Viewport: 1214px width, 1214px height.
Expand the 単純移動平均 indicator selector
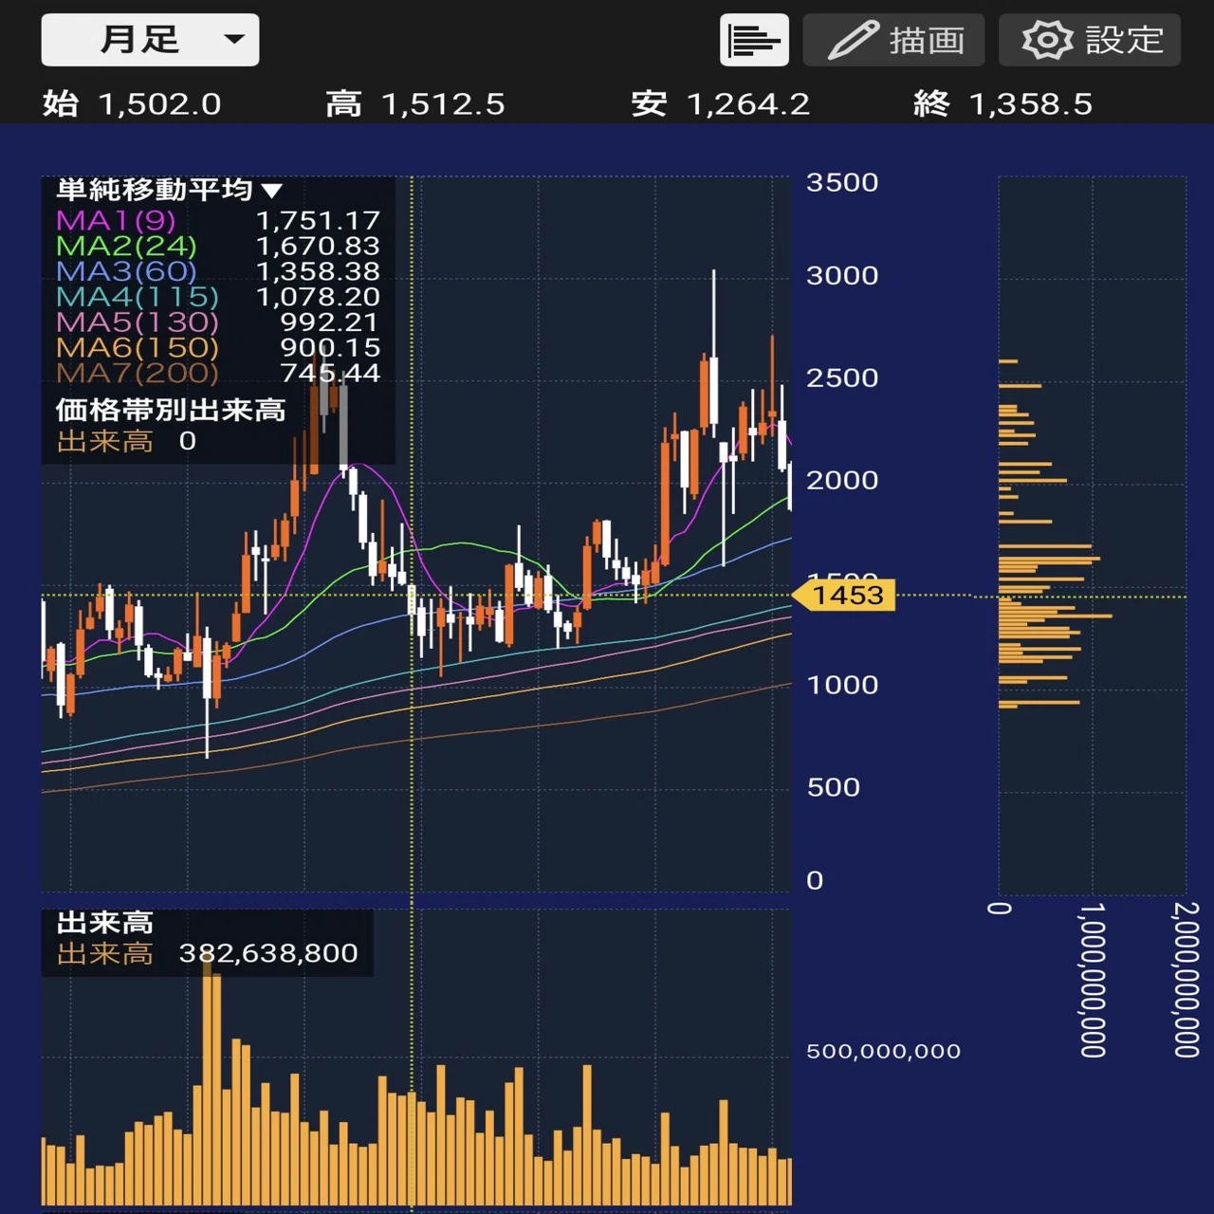tap(169, 190)
